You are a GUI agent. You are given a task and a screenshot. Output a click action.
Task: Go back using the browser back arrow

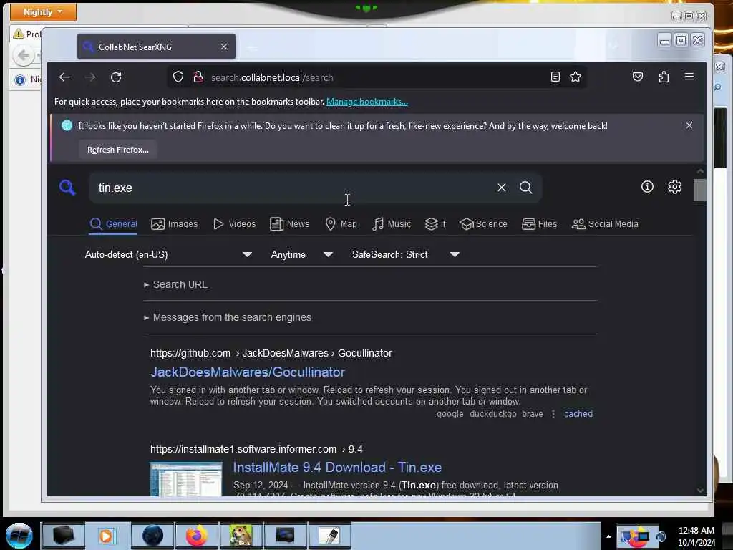(x=64, y=77)
